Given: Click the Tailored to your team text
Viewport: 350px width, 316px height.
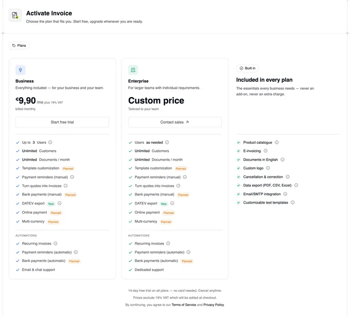Looking at the screenshot, I should 144,109.
